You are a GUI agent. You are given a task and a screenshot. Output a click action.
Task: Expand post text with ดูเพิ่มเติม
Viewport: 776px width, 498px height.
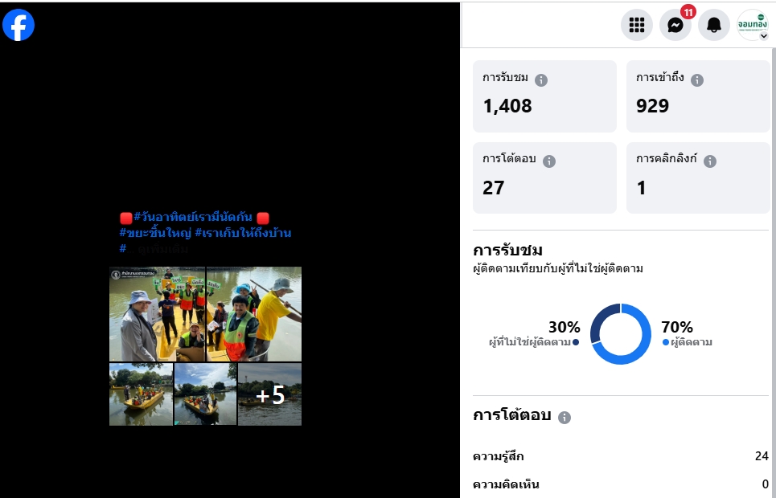click(163, 249)
